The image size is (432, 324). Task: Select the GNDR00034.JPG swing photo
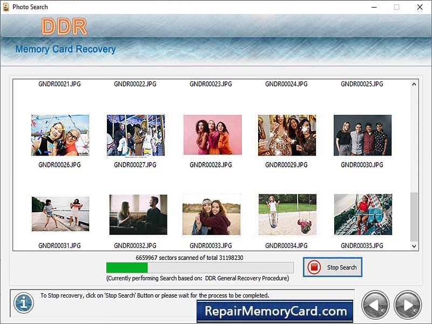point(287,214)
